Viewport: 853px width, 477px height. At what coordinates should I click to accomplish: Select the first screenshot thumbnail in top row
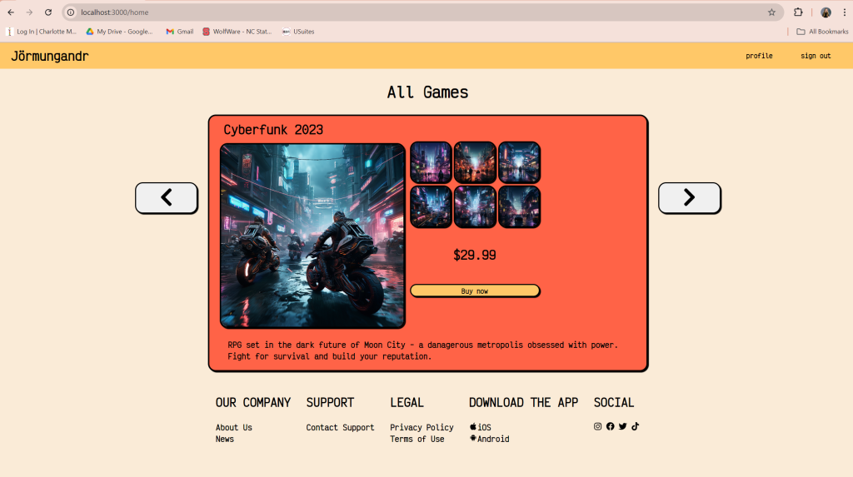tap(431, 161)
